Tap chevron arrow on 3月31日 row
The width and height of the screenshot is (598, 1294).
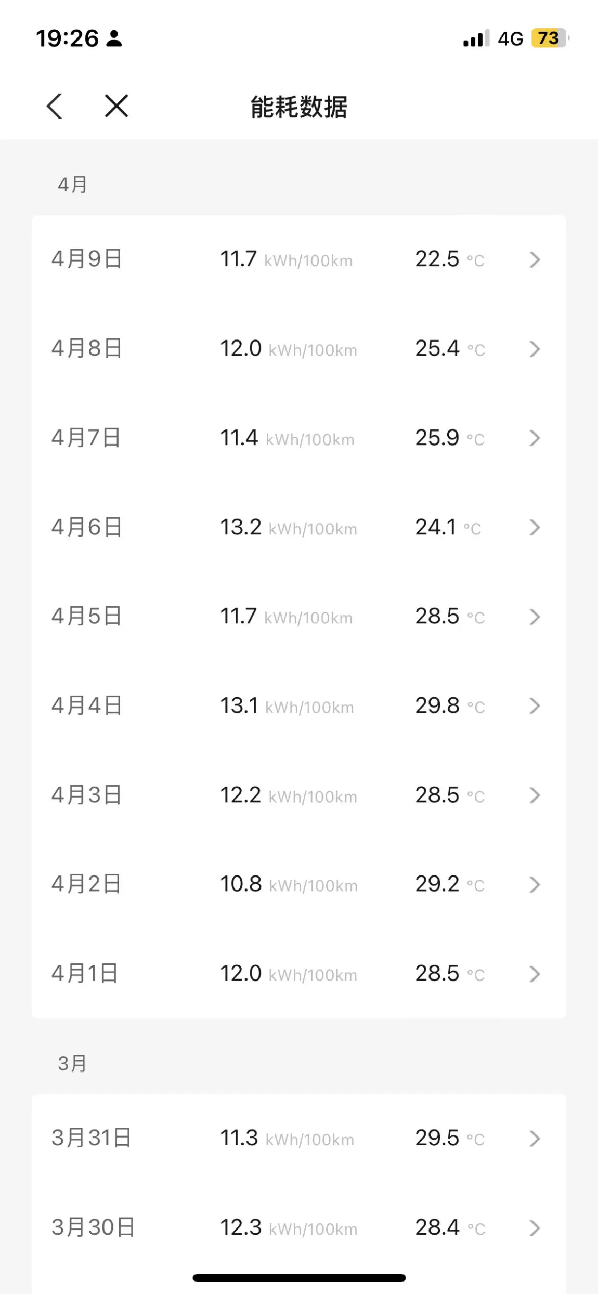pos(535,1139)
